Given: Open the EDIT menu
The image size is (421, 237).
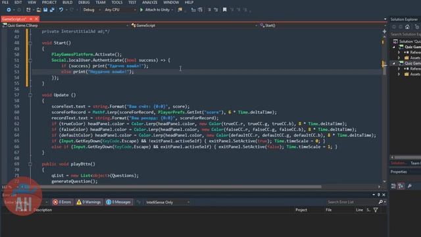Looking at the screenshot, I should [x=18, y=3].
